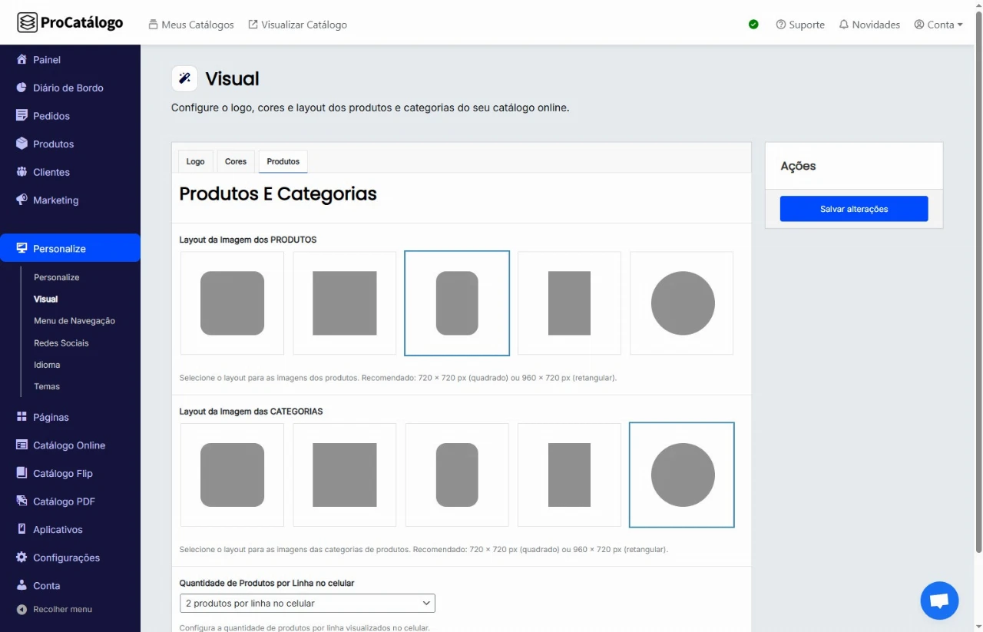Expand the Conta dropdown in header

(938, 25)
